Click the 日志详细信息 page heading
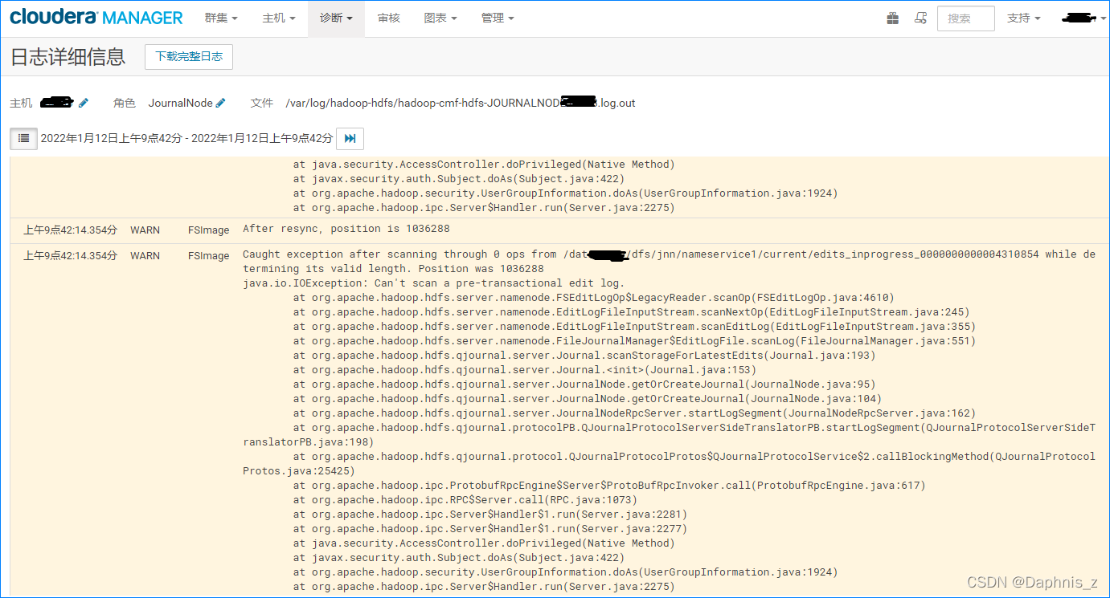The height and width of the screenshot is (598, 1110). [x=68, y=56]
